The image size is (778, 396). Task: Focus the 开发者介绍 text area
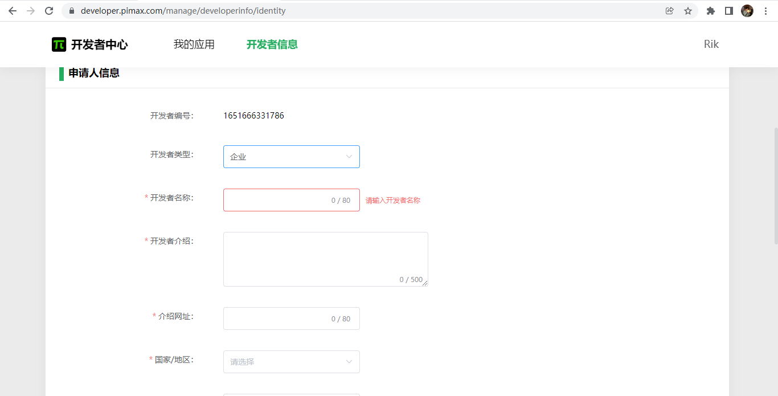[x=326, y=259]
